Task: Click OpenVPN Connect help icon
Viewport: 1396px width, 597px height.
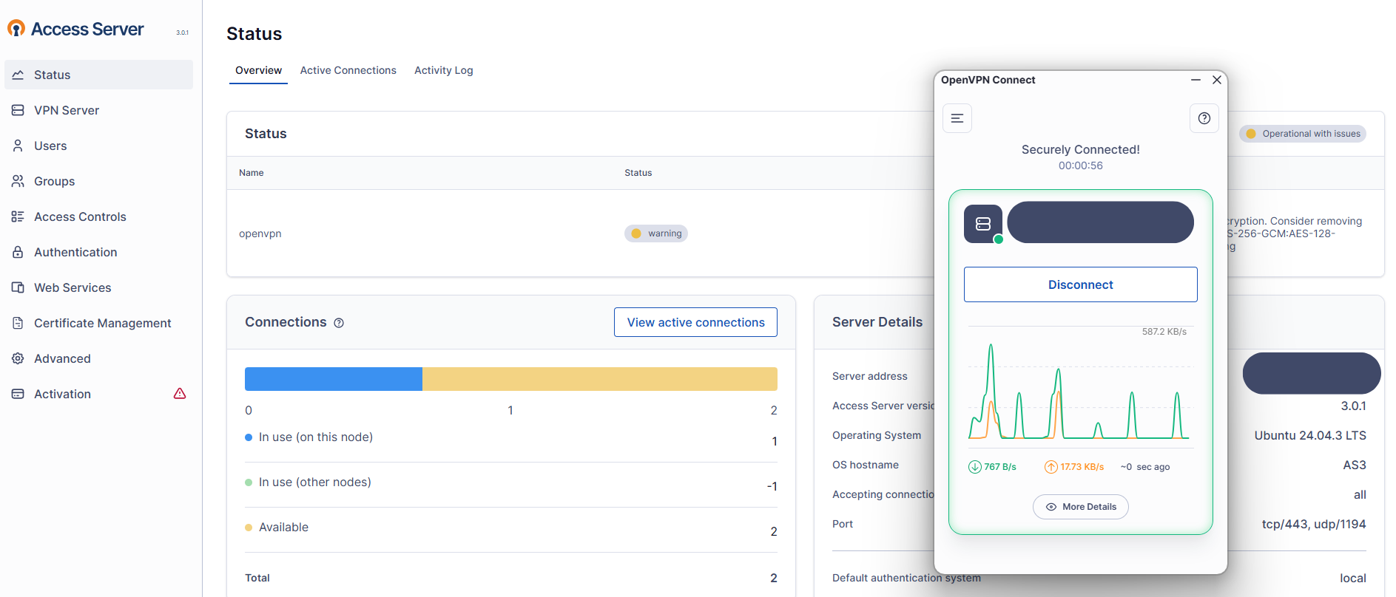Action: click(1204, 118)
